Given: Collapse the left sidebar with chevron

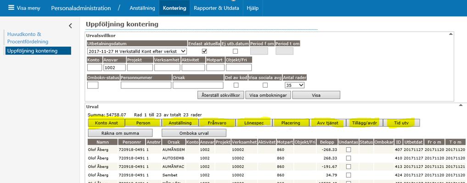Looking at the screenshot, I should point(70,26).
